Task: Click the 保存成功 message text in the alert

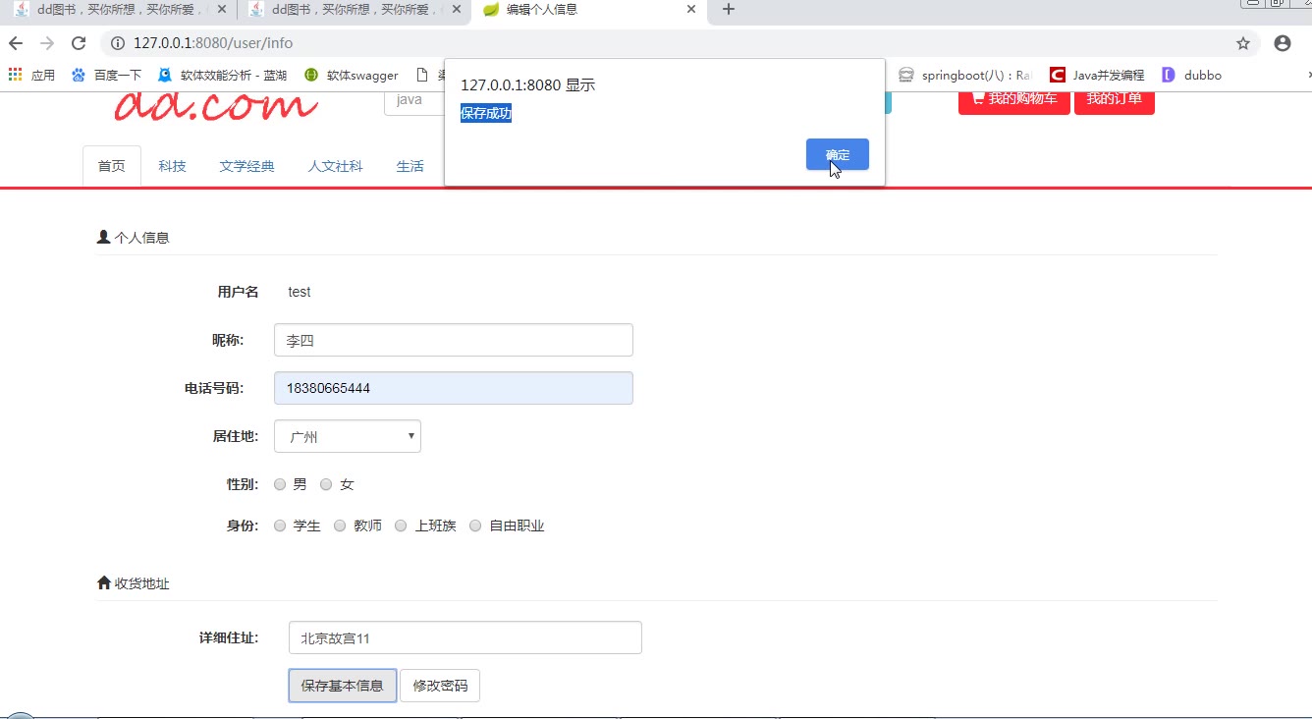Action: (486, 113)
